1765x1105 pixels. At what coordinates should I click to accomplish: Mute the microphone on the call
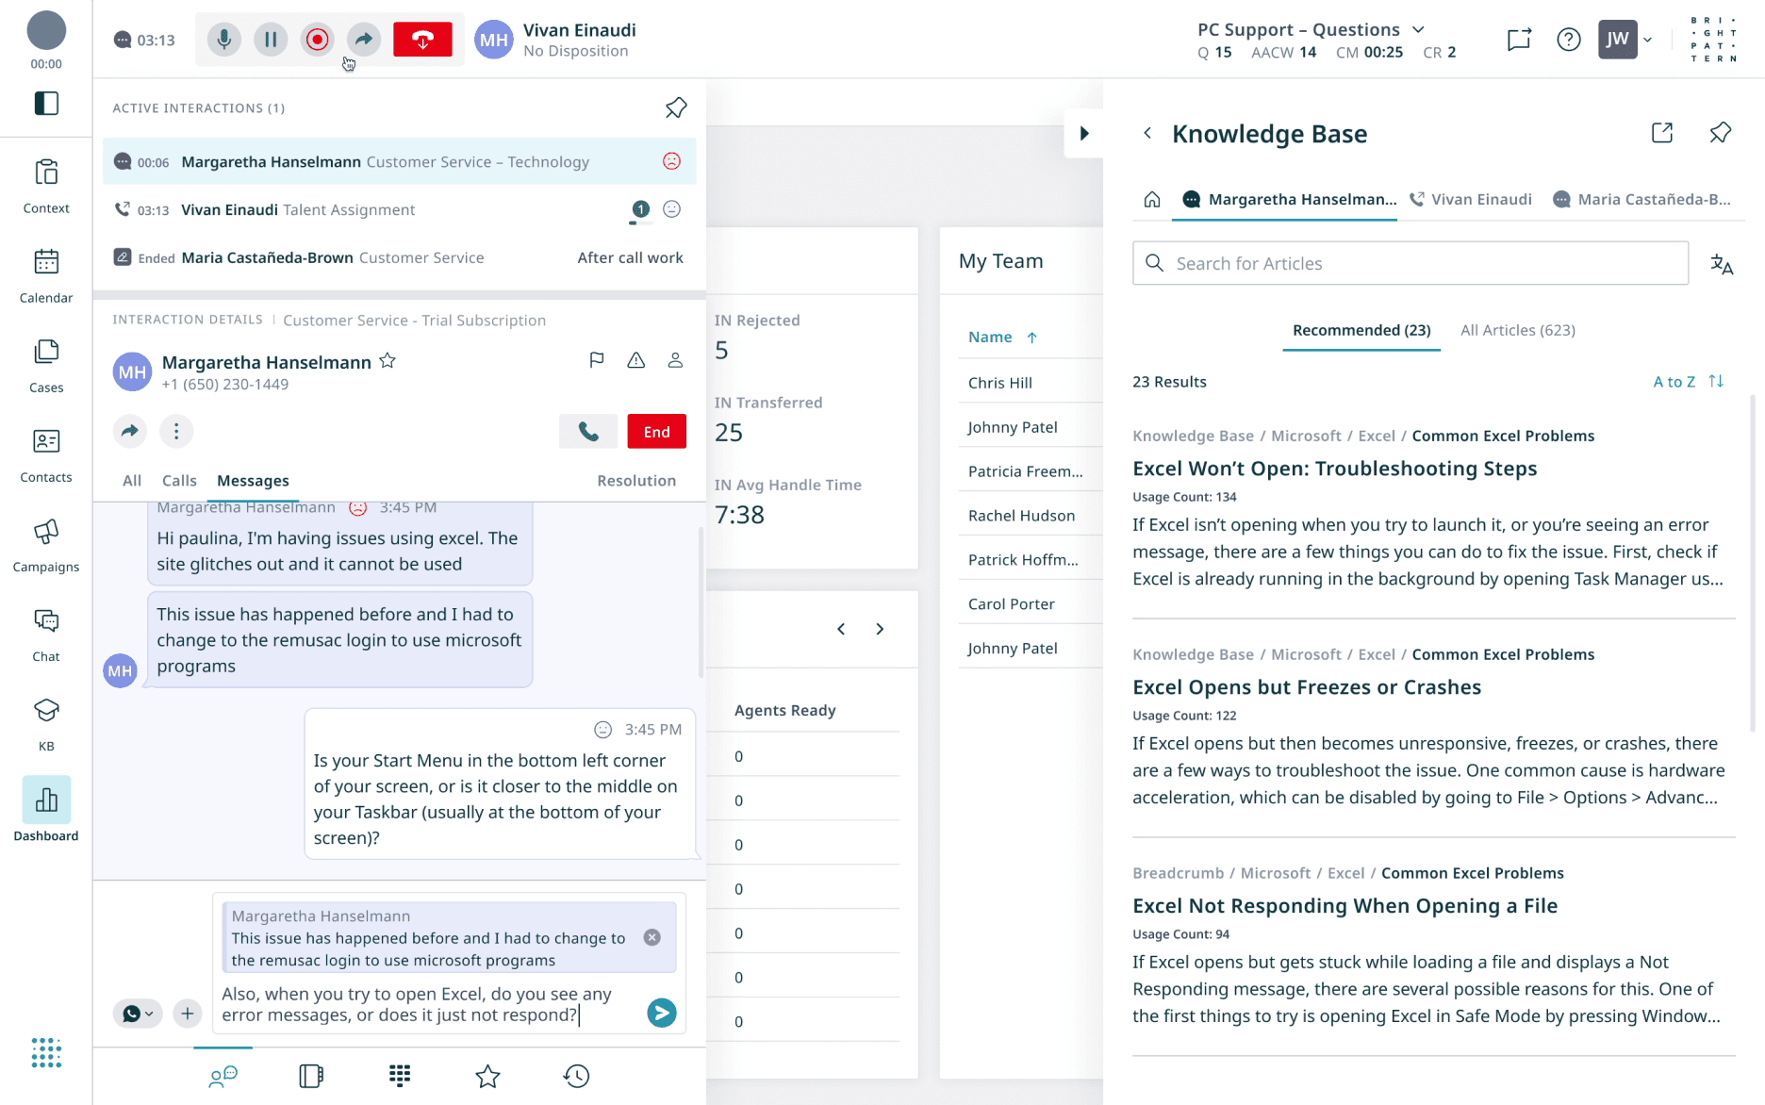tap(223, 40)
